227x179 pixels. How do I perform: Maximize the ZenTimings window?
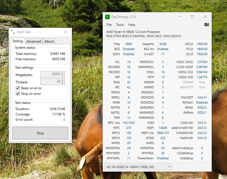tap(192, 17)
